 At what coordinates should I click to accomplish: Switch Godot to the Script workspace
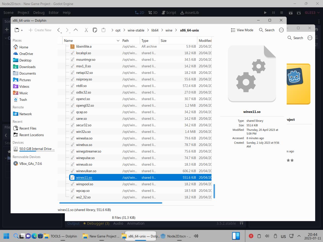coord(169,13)
